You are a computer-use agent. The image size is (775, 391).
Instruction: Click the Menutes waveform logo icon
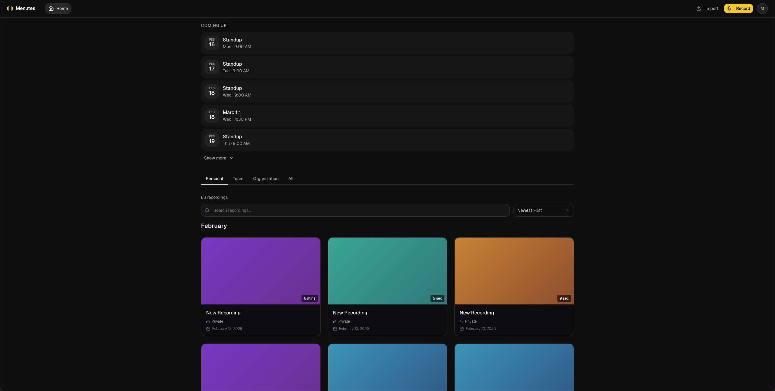click(10, 8)
